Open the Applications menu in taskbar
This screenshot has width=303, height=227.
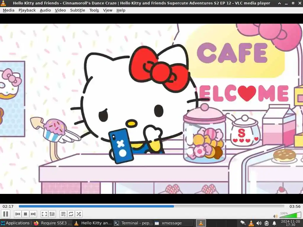(x=16, y=223)
